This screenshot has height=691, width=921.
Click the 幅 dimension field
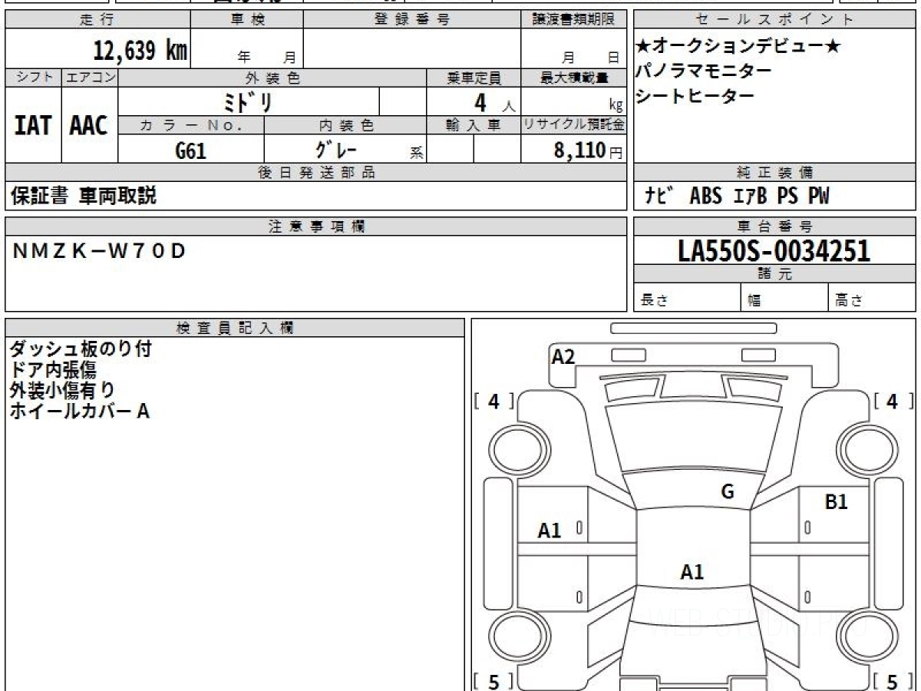point(785,298)
